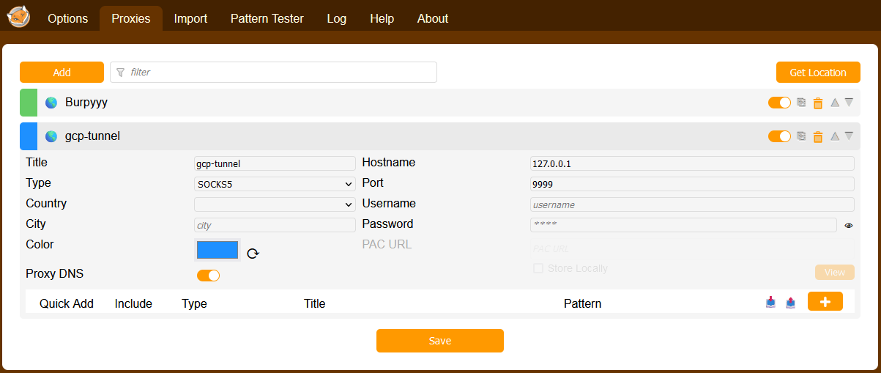Switch to the Pattern Tester tab
This screenshot has height=373, width=881.
267,19
